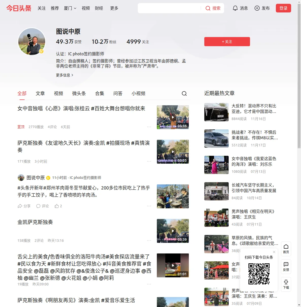Screen dimensions: 301x307
Task: Click the 49.3万 获赞 likes count
Action: point(69,42)
